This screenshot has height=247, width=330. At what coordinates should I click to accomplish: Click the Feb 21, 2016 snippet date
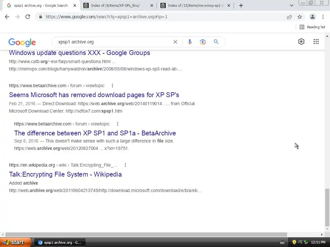pyautogui.click(x=22, y=104)
